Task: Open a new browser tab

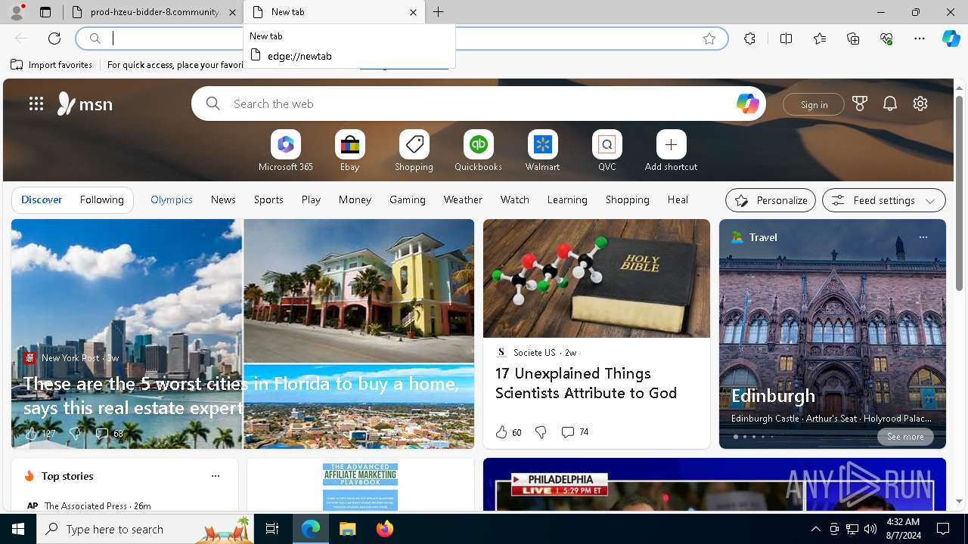Action: coord(439,12)
